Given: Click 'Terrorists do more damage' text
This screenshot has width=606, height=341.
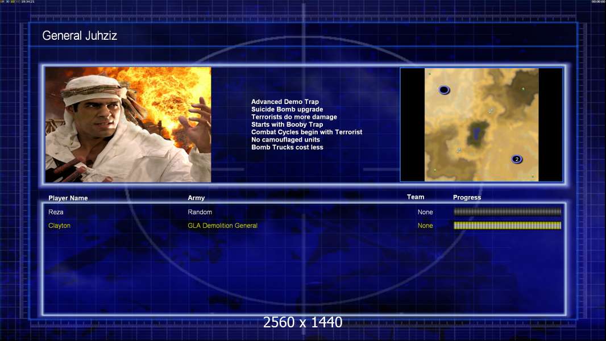Looking at the screenshot, I should [294, 117].
